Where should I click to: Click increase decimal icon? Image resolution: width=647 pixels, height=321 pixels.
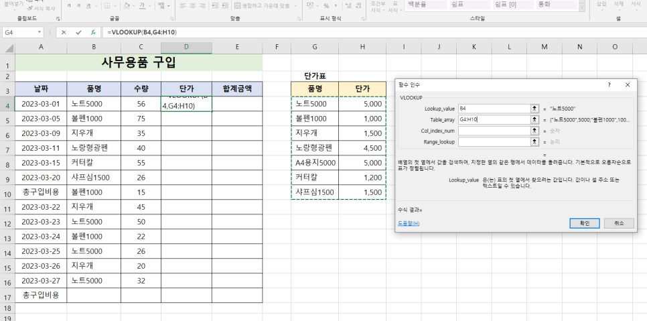[348, 6]
